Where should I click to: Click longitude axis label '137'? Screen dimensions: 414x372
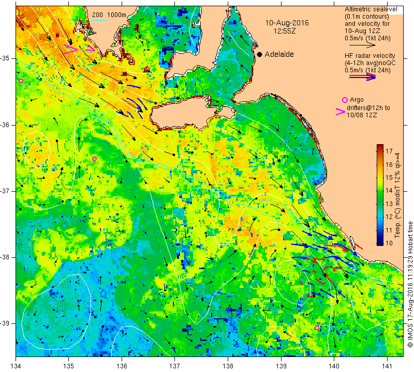click(175, 366)
